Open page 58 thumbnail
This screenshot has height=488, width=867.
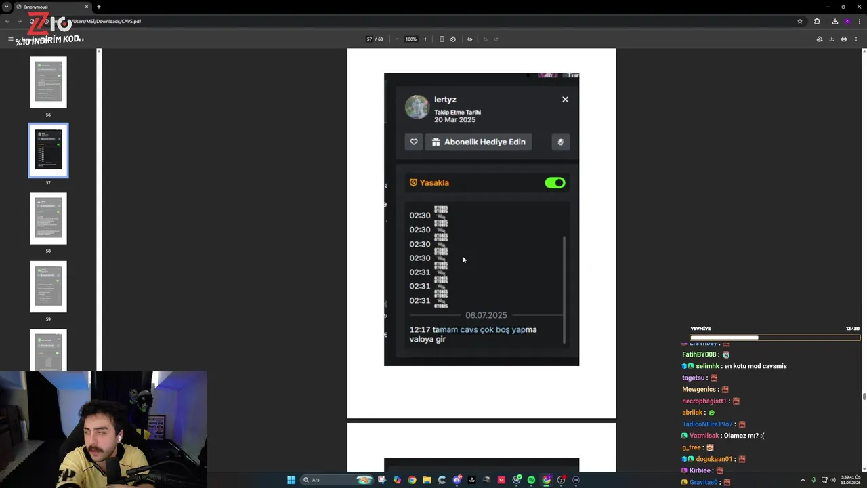[x=48, y=218]
